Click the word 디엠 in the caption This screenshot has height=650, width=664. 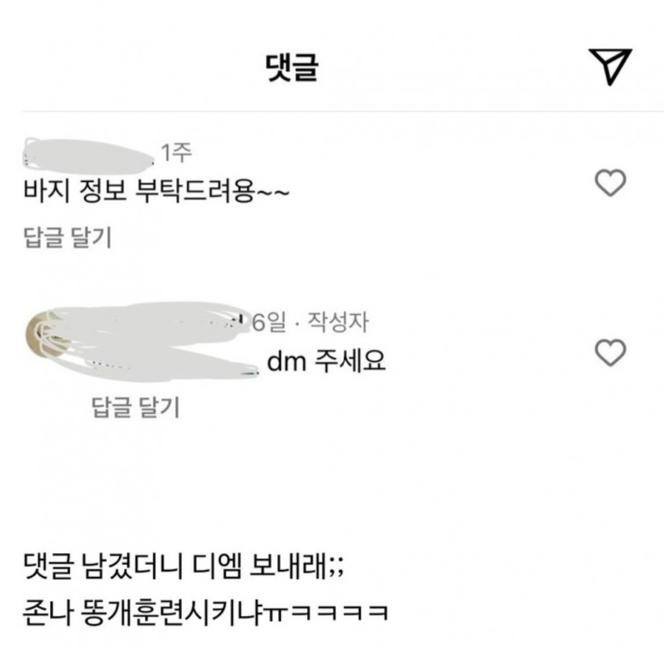[x=217, y=567]
